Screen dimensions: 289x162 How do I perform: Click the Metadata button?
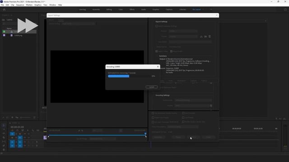158,137
